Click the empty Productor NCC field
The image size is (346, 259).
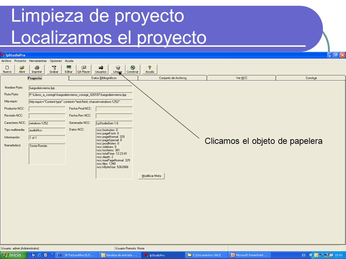click(x=47, y=109)
